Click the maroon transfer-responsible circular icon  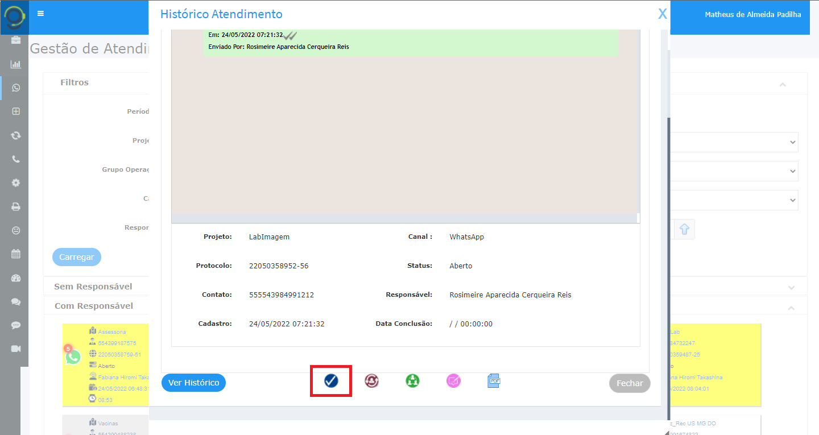[372, 381]
